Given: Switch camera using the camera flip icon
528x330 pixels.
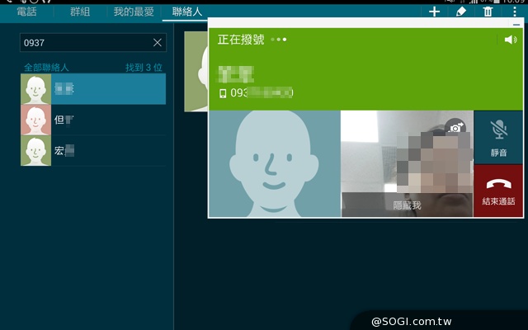Looking at the screenshot, I should 455,127.
